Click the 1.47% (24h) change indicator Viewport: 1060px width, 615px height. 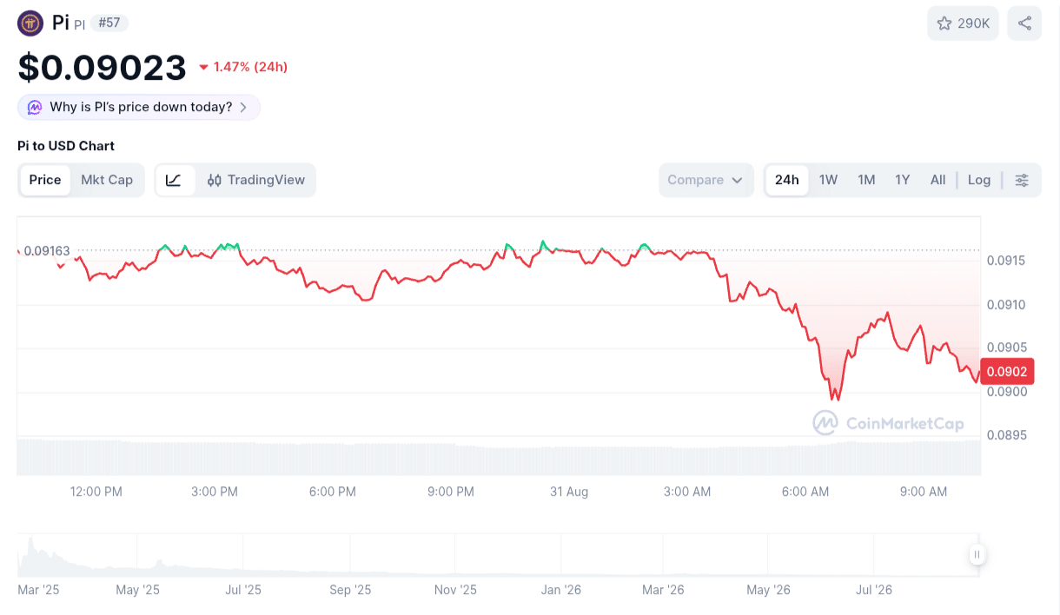[243, 67]
